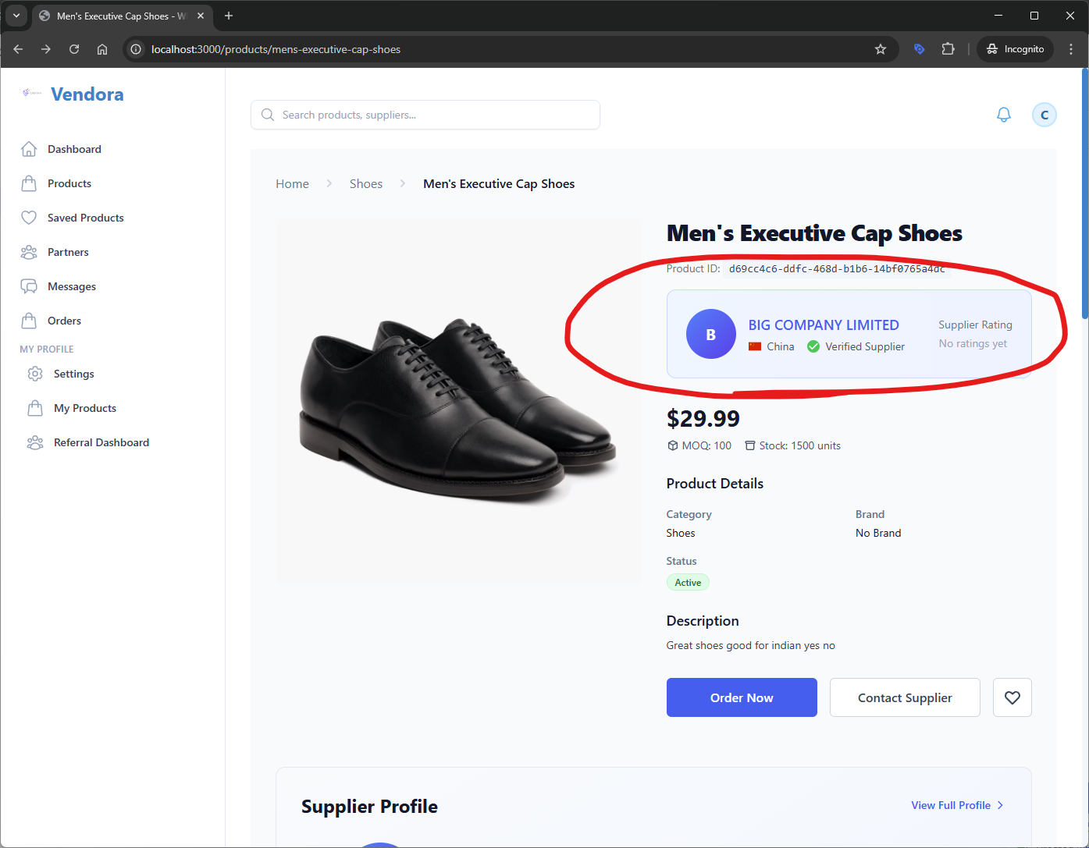The height and width of the screenshot is (848, 1089).
Task: Click the notification bell icon
Action: (1003, 115)
